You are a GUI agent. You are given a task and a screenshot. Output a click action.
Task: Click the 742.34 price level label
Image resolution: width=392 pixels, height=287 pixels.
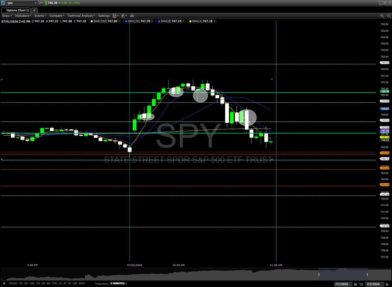coord(384,194)
